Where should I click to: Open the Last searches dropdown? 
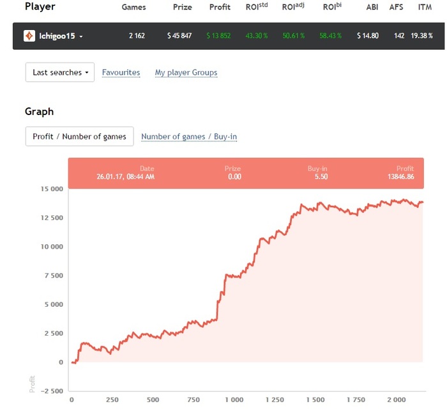[60, 72]
